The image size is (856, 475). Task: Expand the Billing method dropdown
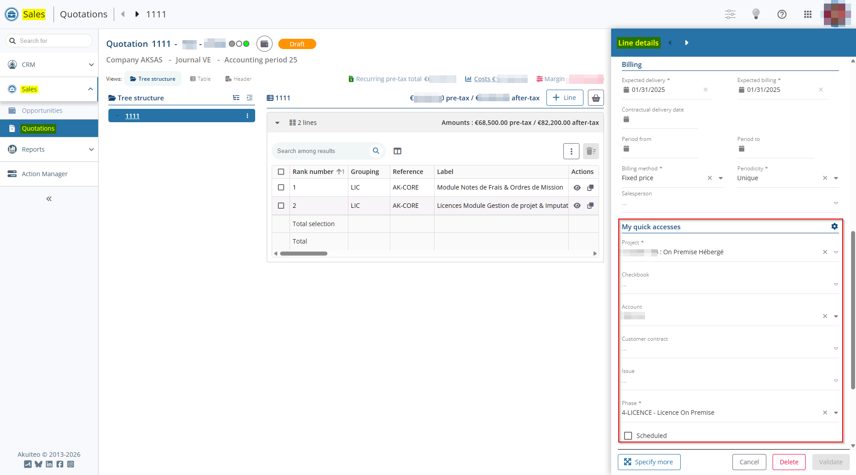coord(720,178)
